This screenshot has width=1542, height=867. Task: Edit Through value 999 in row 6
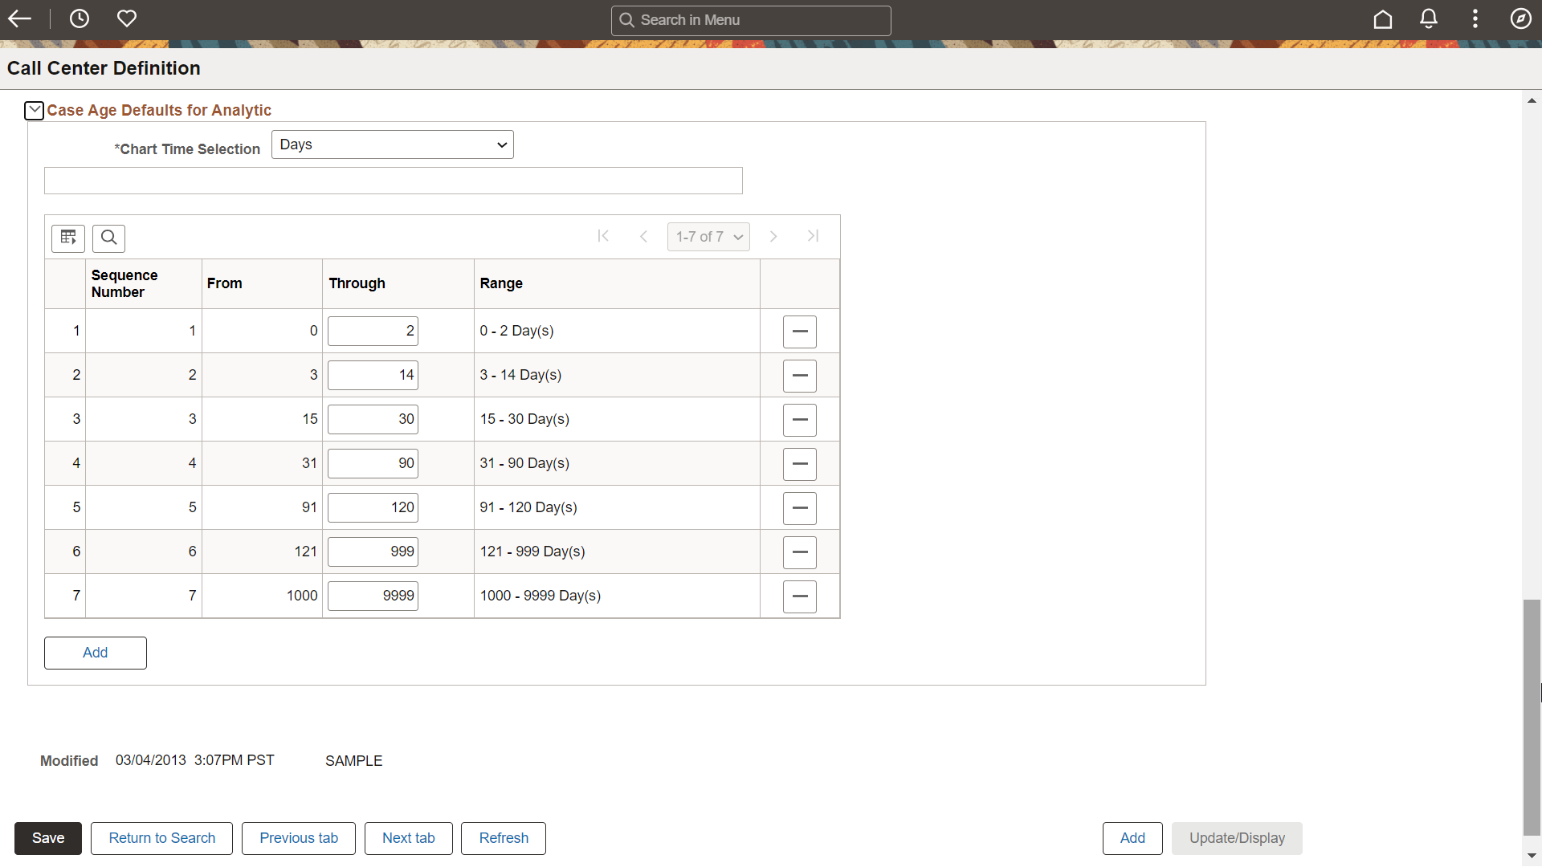point(373,552)
